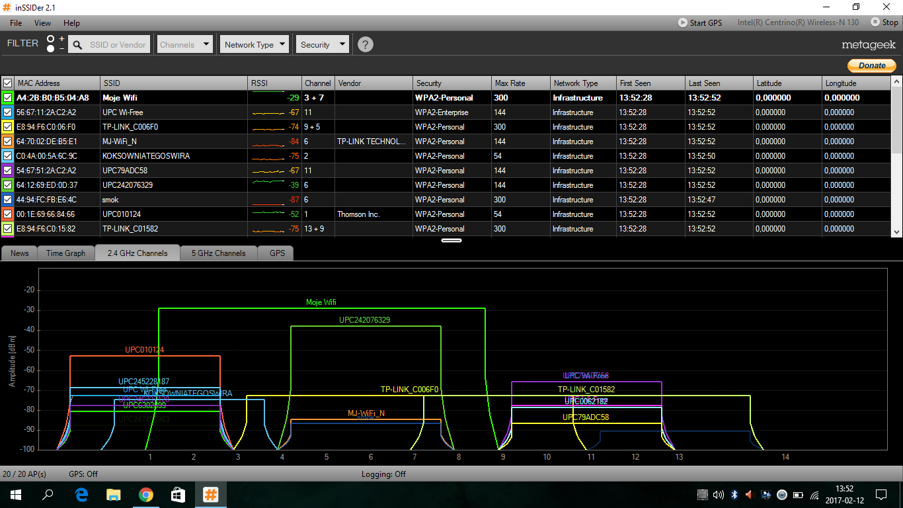This screenshot has width=903, height=508.
Task: Click the round stop icon beside Stop
Action: pyautogui.click(x=875, y=22)
